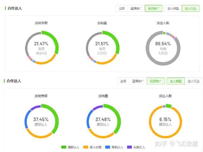Click the purple 头部红人 legend icon
This screenshot has height=152, width=203.
pos(129,147)
